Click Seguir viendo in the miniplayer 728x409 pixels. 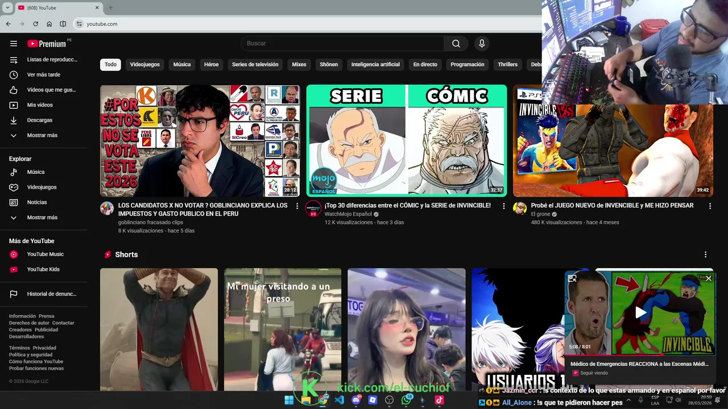pyautogui.click(x=594, y=373)
